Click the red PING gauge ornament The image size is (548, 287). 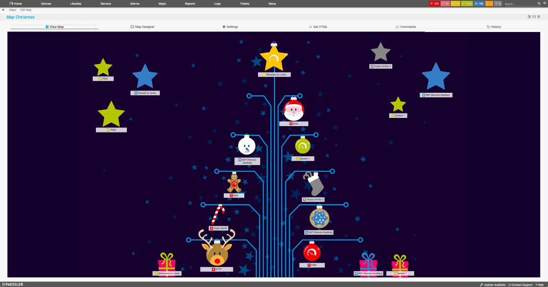312,252
